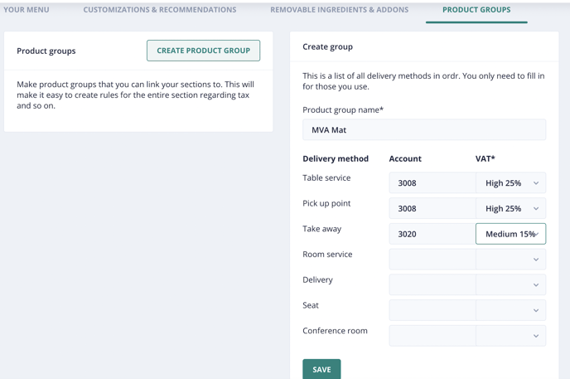Expand the Seat VAT dropdown
The height and width of the screenshot is (379, 570).
(510, 310)
